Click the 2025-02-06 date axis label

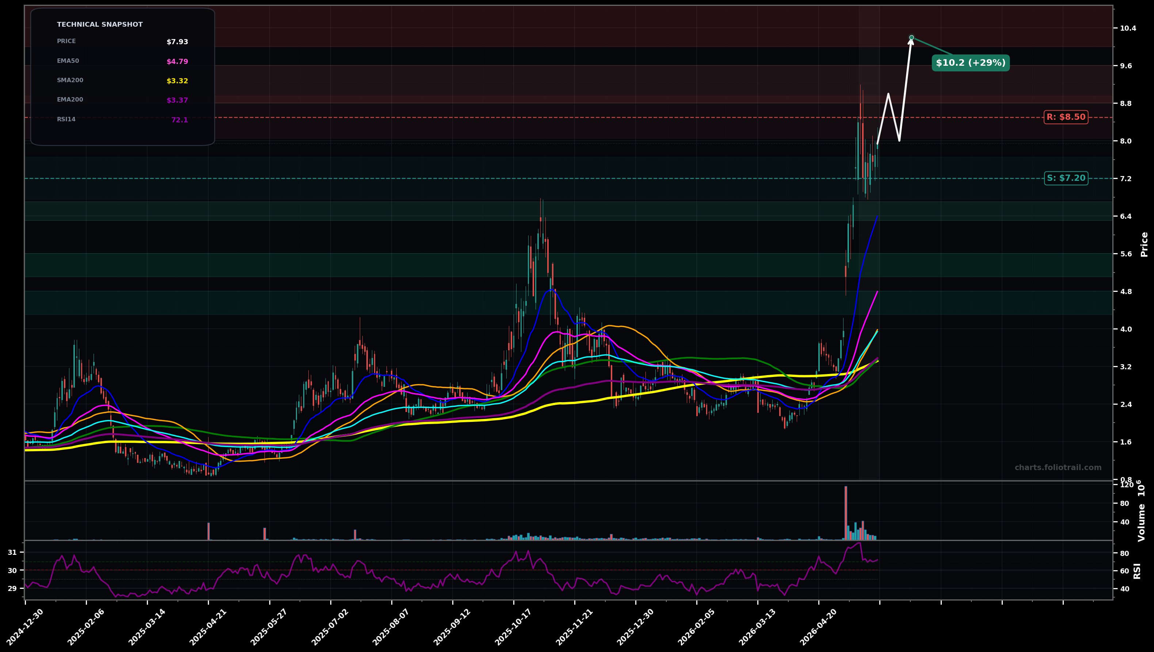click(x=86, y=627)
